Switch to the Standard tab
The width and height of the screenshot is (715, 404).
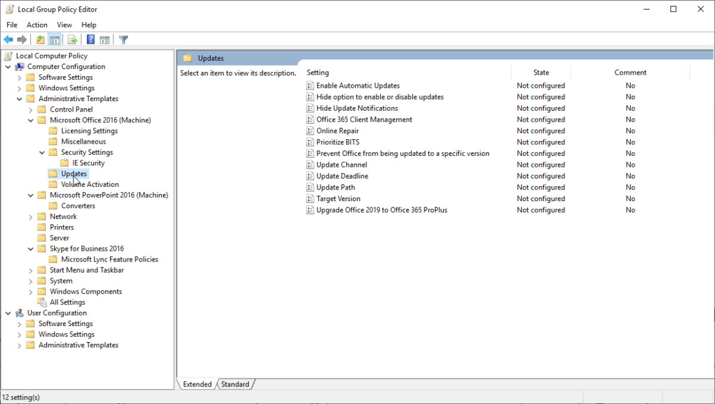pyautogui.click(x=234, y=384)
